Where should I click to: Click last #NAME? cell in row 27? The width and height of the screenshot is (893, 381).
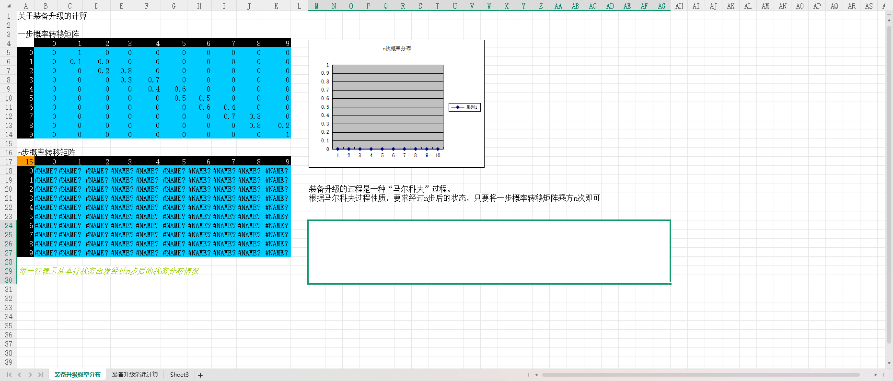point(277,253)
